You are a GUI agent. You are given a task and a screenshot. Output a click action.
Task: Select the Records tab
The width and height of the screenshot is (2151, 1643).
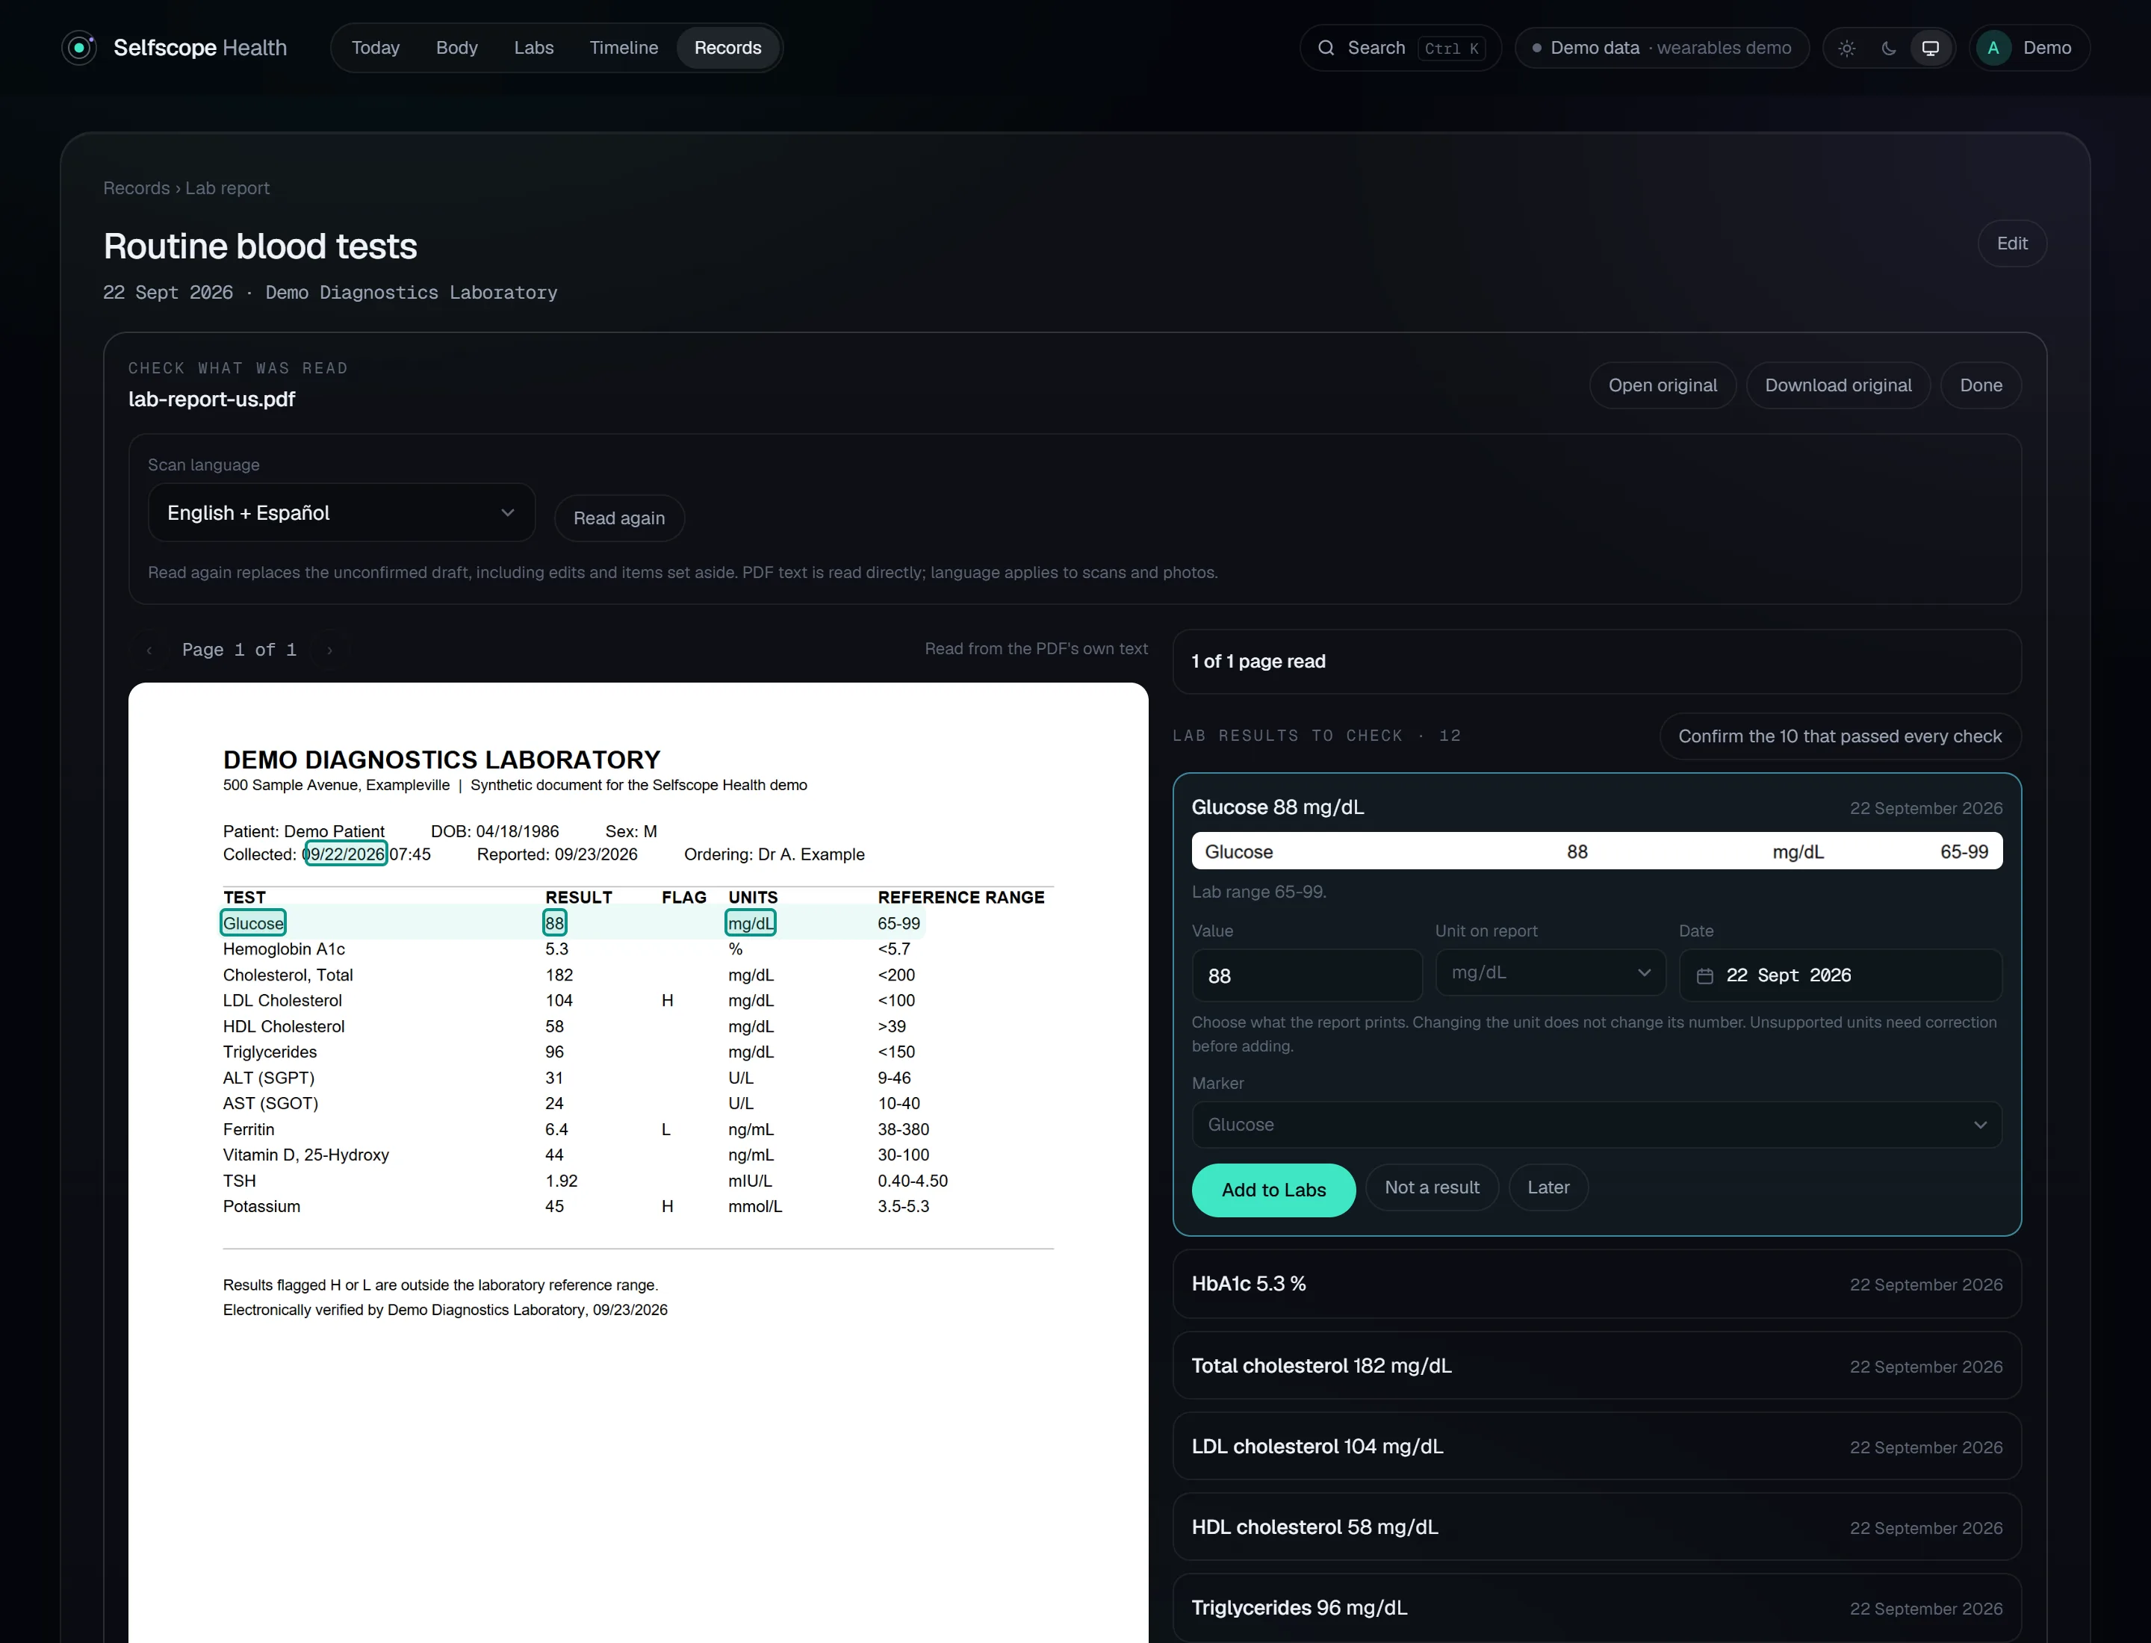[727, 48]
